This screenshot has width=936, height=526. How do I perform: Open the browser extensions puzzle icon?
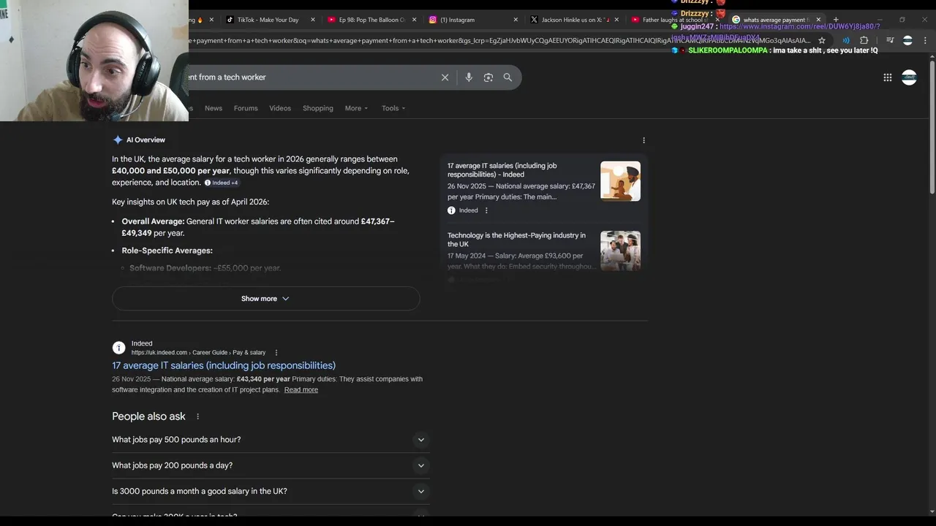coord(864,40)
